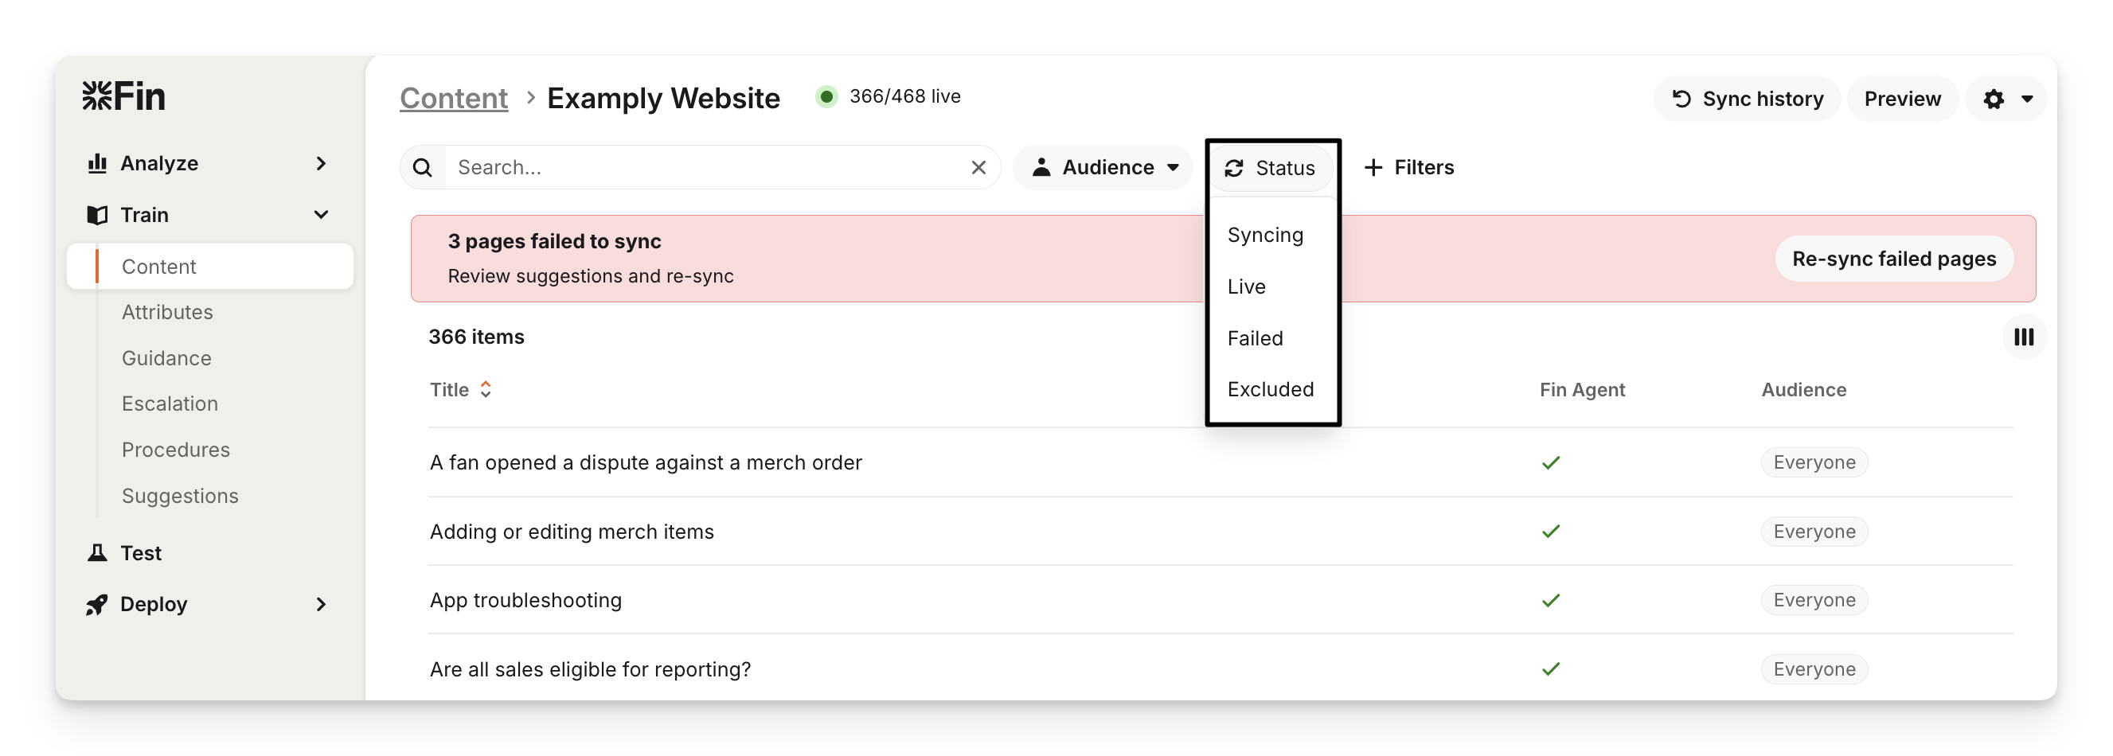Select Syncing from Status dropdown
This screenshot has width=2113, height=756.
1265,236
